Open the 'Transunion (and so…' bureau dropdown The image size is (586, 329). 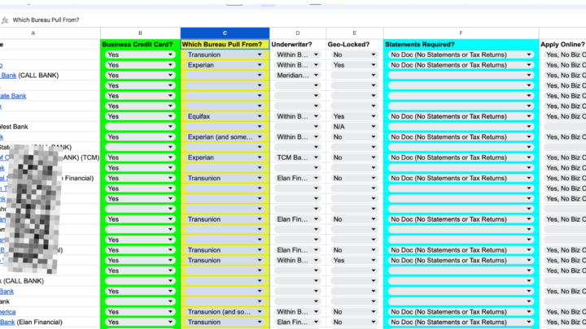225,311
